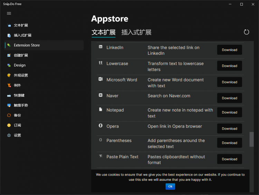
Task: Open 设置 gear in sidebar
Action: coord(17,135)
